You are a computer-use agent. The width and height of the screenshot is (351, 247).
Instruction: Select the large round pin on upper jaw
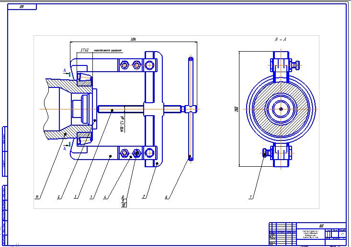click(x=150, y=64)
